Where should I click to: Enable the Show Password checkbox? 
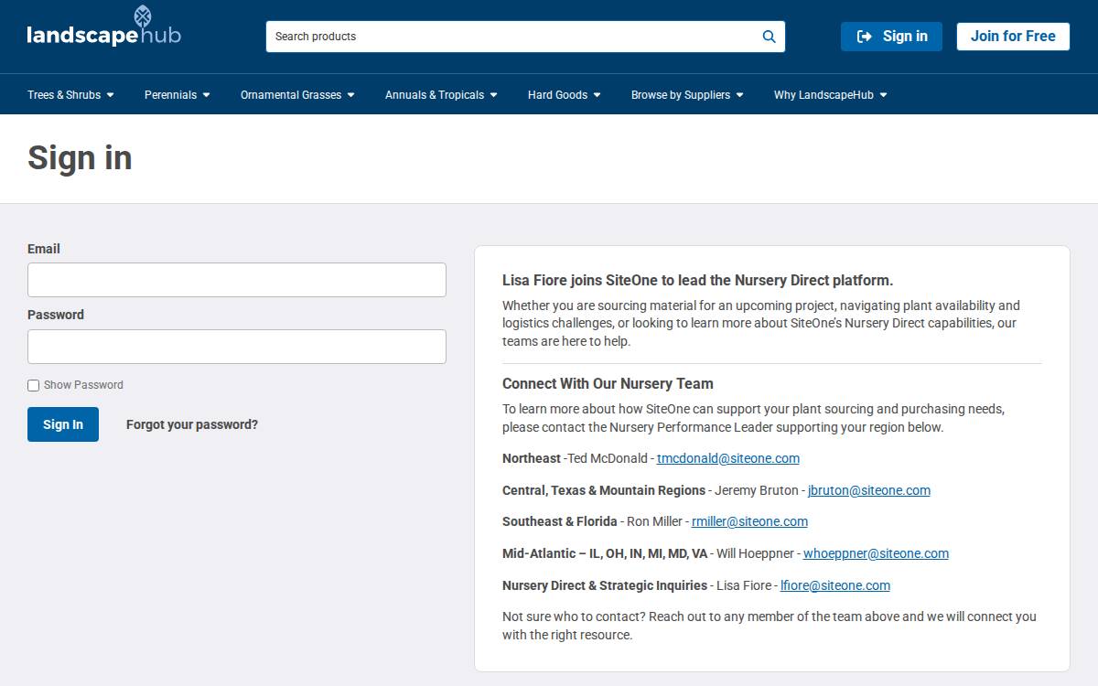pos(34,385)
